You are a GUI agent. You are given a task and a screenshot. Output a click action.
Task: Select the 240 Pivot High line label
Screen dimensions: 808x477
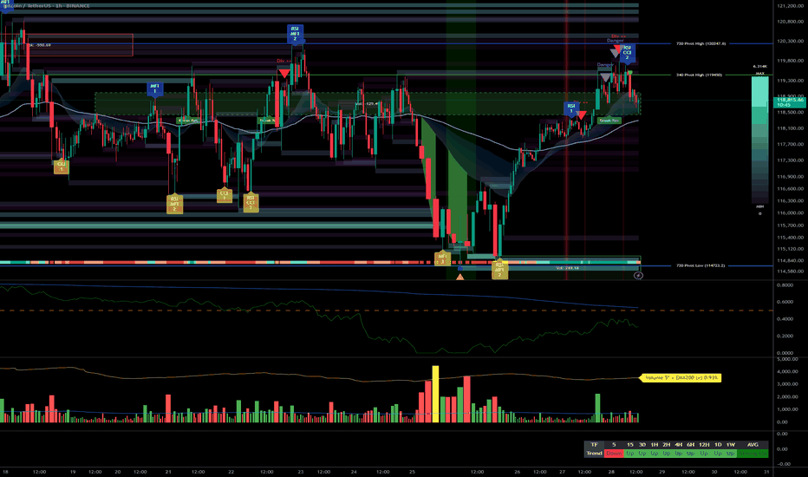point(700,75)
